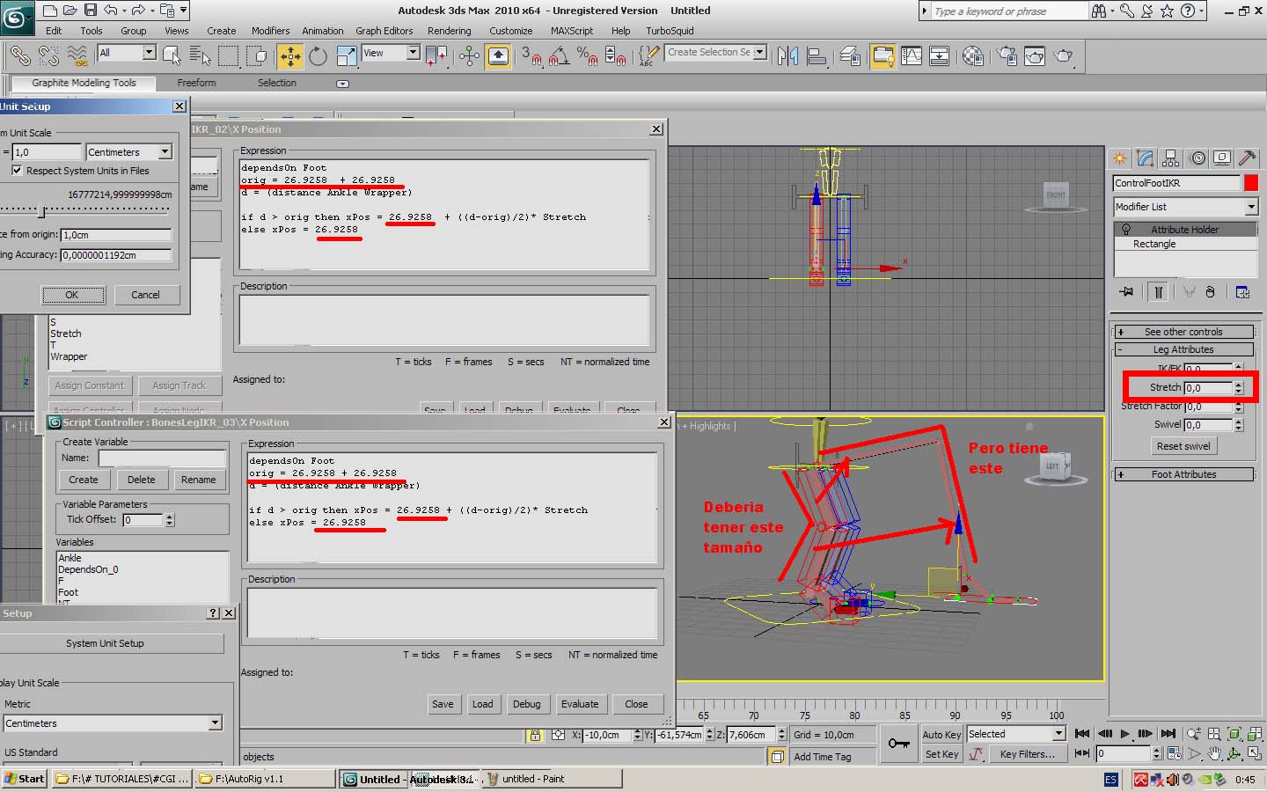Open the Create Selection Set dropdown
Image resolution: width=1267 pixels, height=792 pixels.
coord(716,52)
